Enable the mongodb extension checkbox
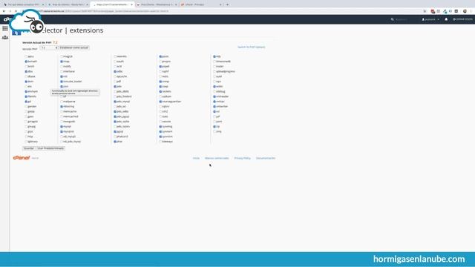This screenshot has height=267, width=475. point(62,122)
